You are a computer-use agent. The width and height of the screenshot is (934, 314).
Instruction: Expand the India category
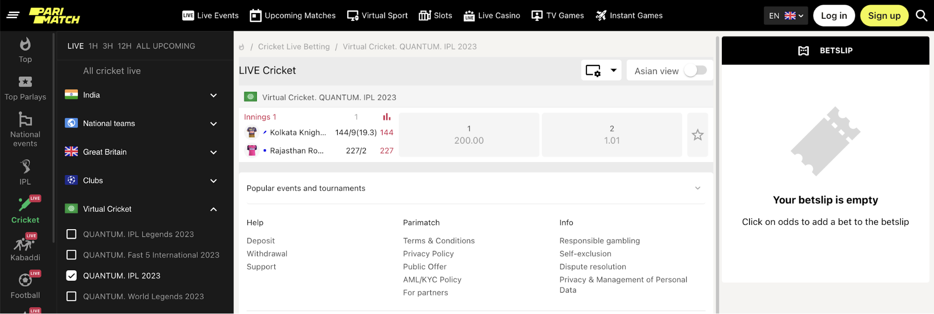(214, 95)
